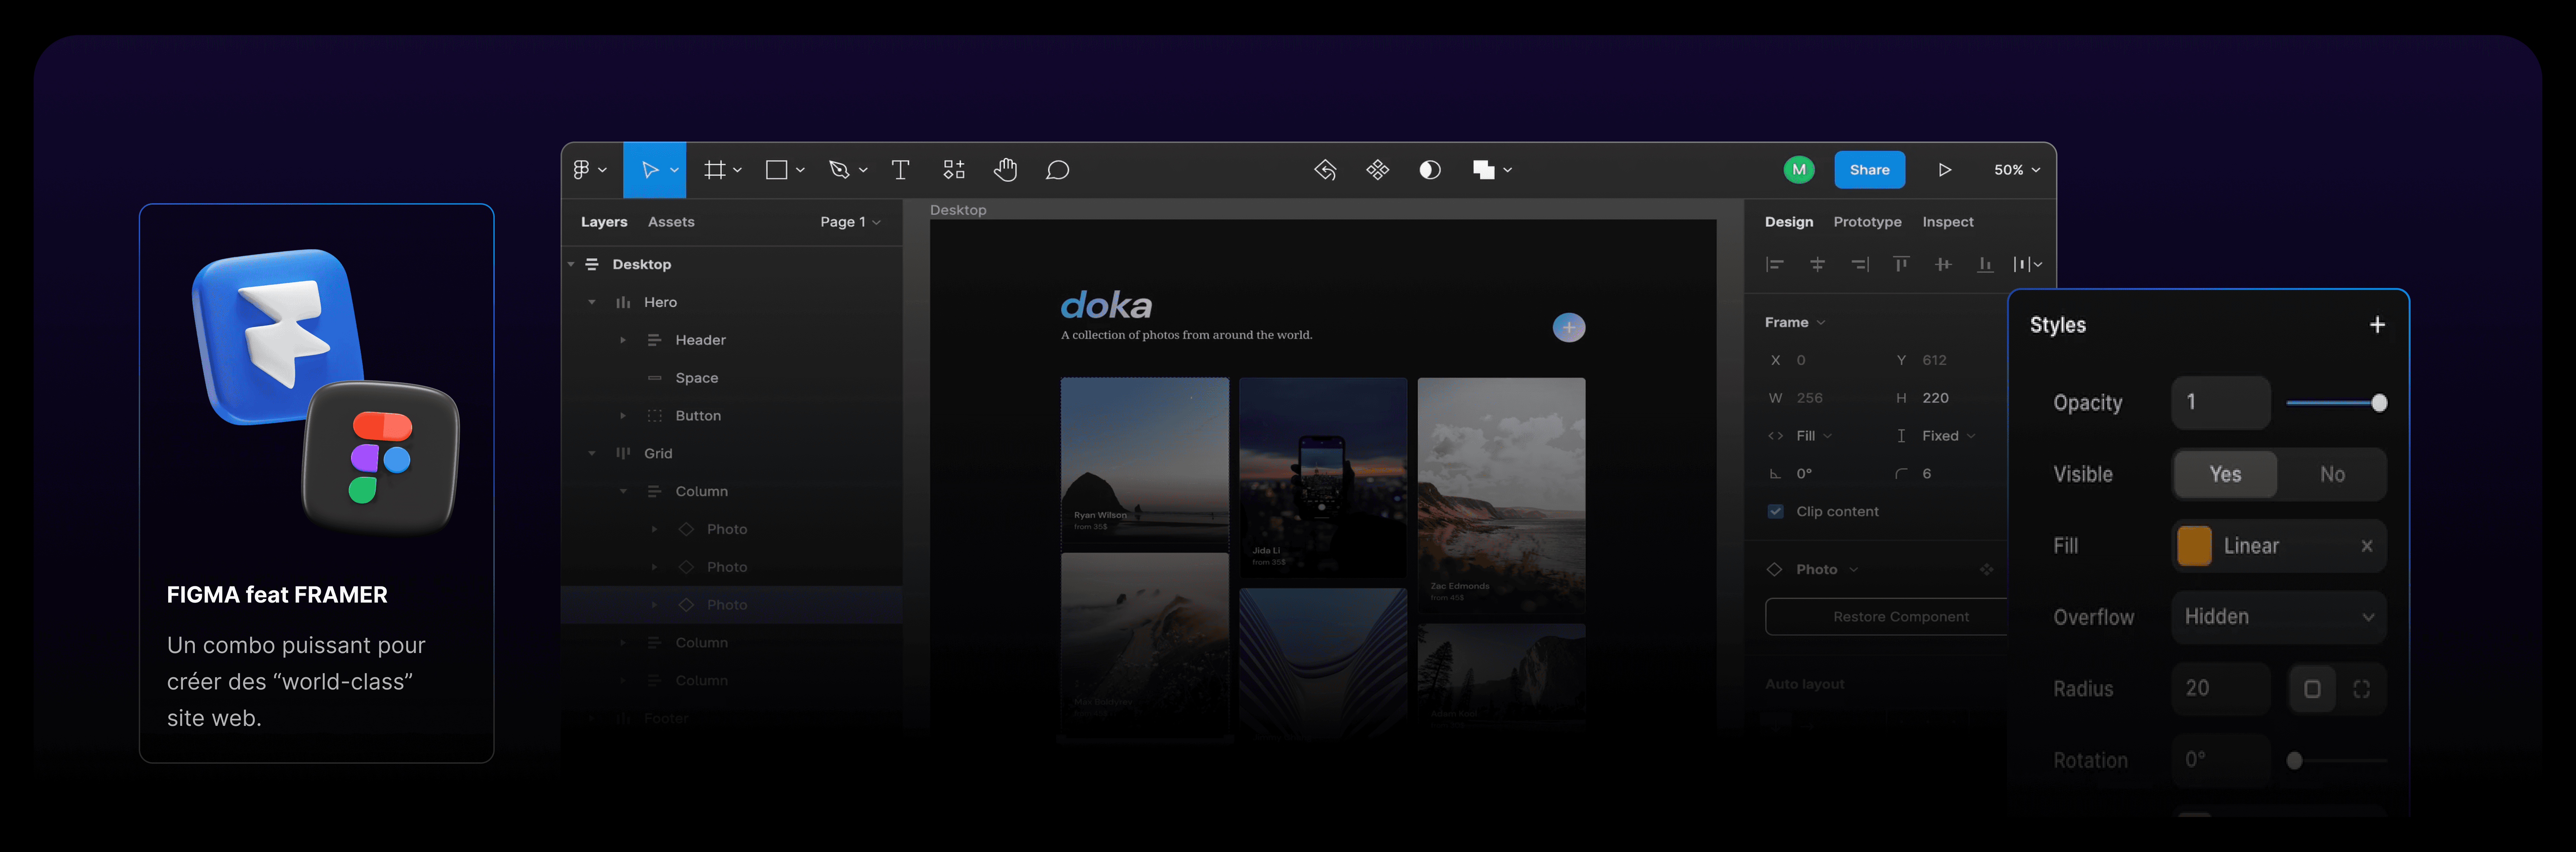Expand the Header layer arrow
Image resolution: width=2576 pixels, height=852 pixels.
coord(623,341)
